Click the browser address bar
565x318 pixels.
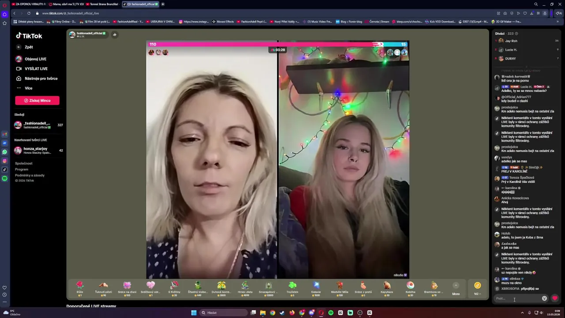coord(265,13)
